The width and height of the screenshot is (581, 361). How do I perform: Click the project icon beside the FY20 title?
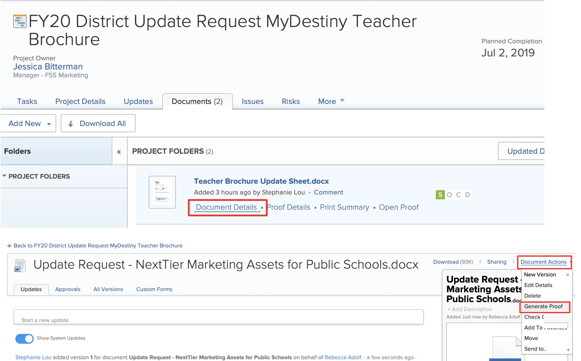(x=20, y=21)
